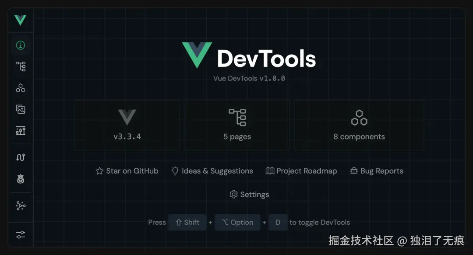The image size is (473, 255).
Task: Open the sliders settings tab in sidebar
Action: click(21, 234)
